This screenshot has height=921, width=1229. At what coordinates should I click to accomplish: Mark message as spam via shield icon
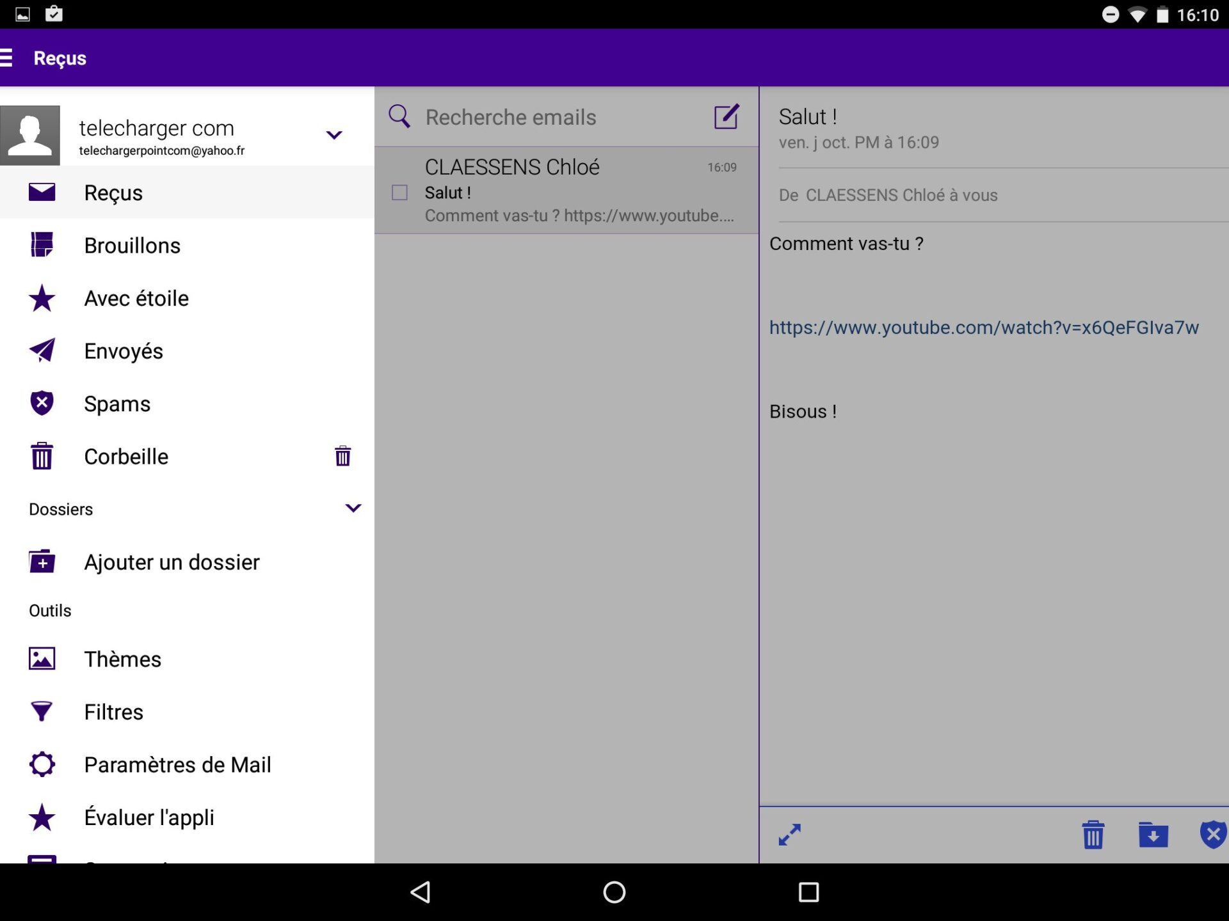click(1212, 835)
